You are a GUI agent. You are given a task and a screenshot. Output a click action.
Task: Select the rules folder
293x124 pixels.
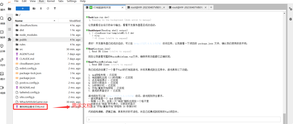(x=48, y=44)
